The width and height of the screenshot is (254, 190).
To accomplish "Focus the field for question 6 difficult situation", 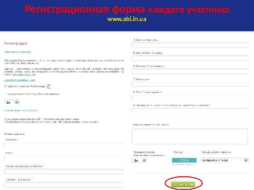I will pyautogui.click(x=190, y=71).
